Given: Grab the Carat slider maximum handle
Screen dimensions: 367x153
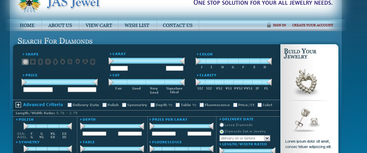Looking at the screenshot, I should tap(182, 61).
